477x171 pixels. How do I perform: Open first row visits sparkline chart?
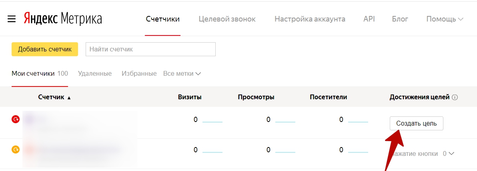(212, 120)
